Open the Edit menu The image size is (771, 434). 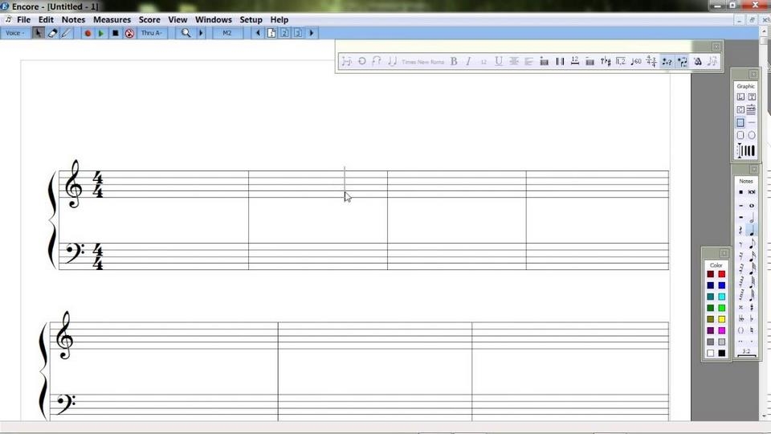(46, 19)
